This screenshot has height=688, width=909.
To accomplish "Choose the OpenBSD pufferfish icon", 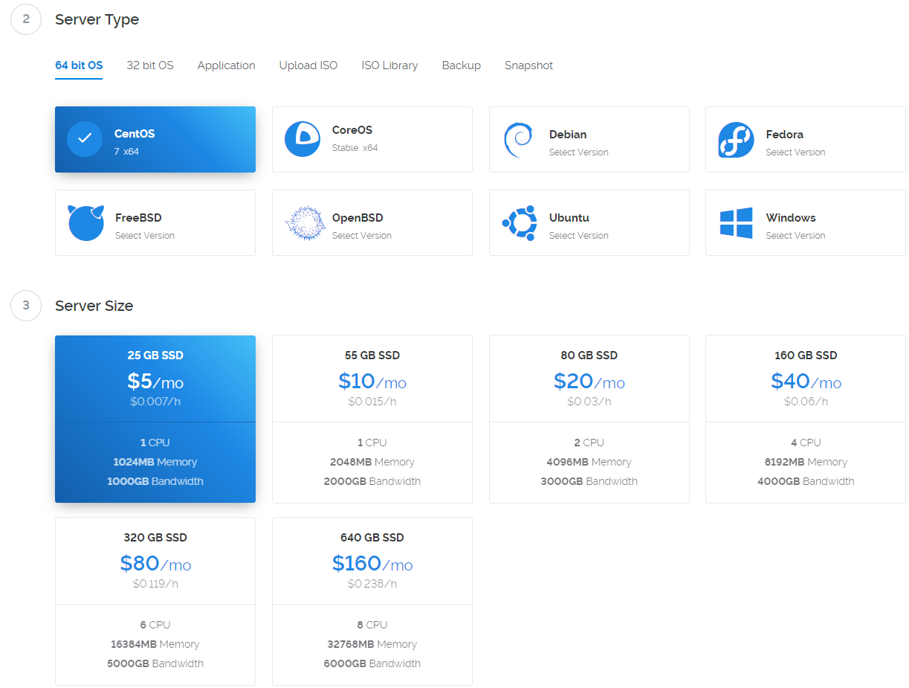I will point(303,222).
